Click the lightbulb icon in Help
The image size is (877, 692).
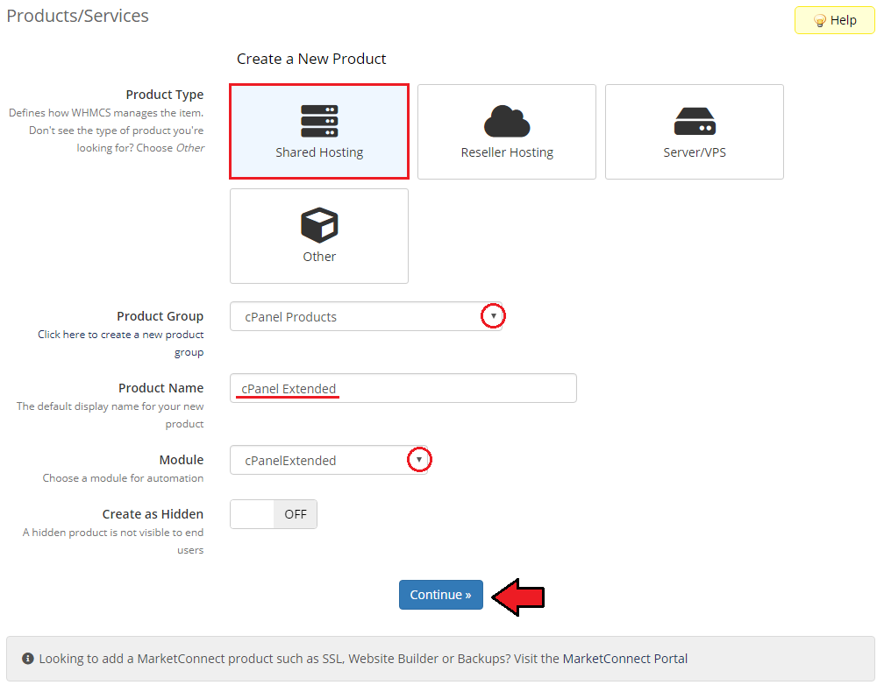820,21
